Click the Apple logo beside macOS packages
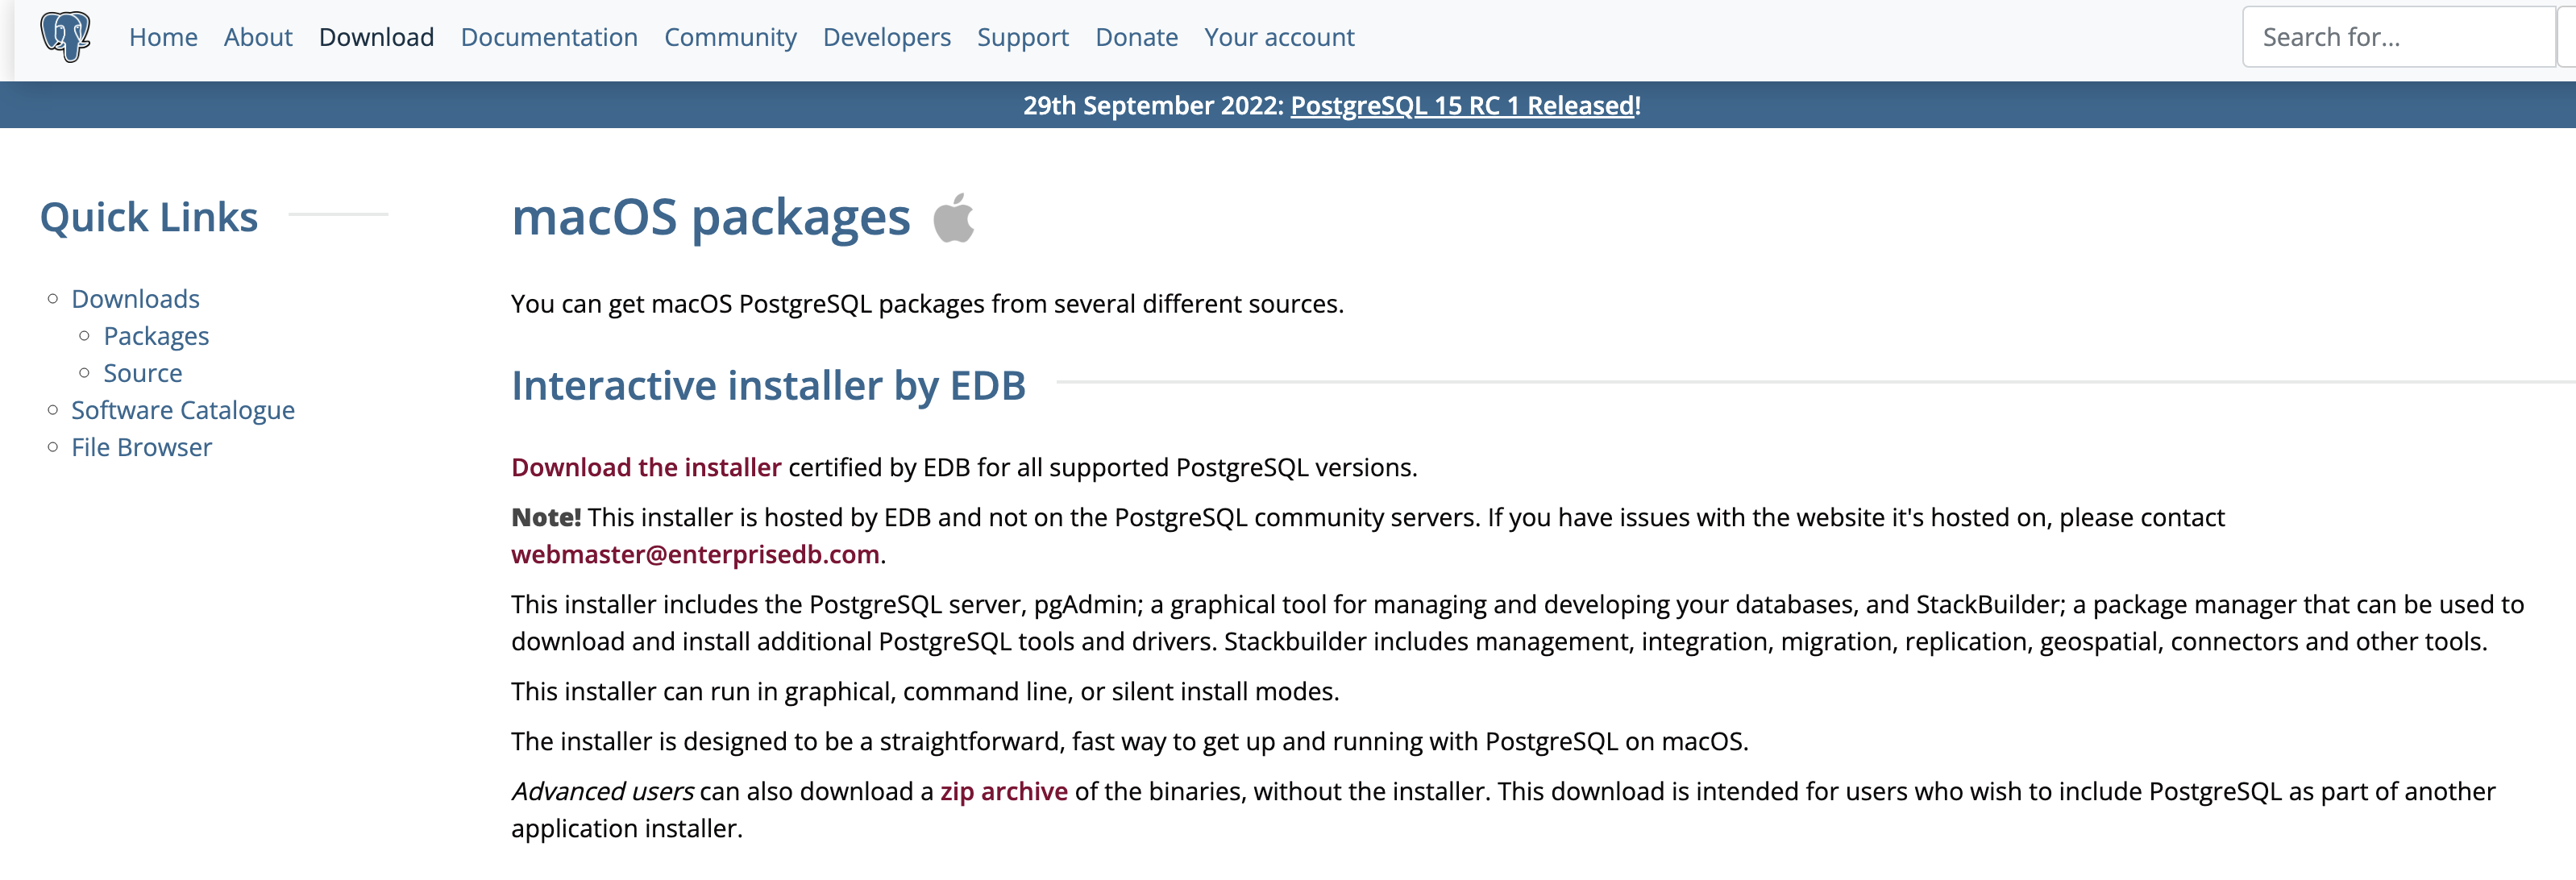 pyautogui.click(x=954, y=218)
